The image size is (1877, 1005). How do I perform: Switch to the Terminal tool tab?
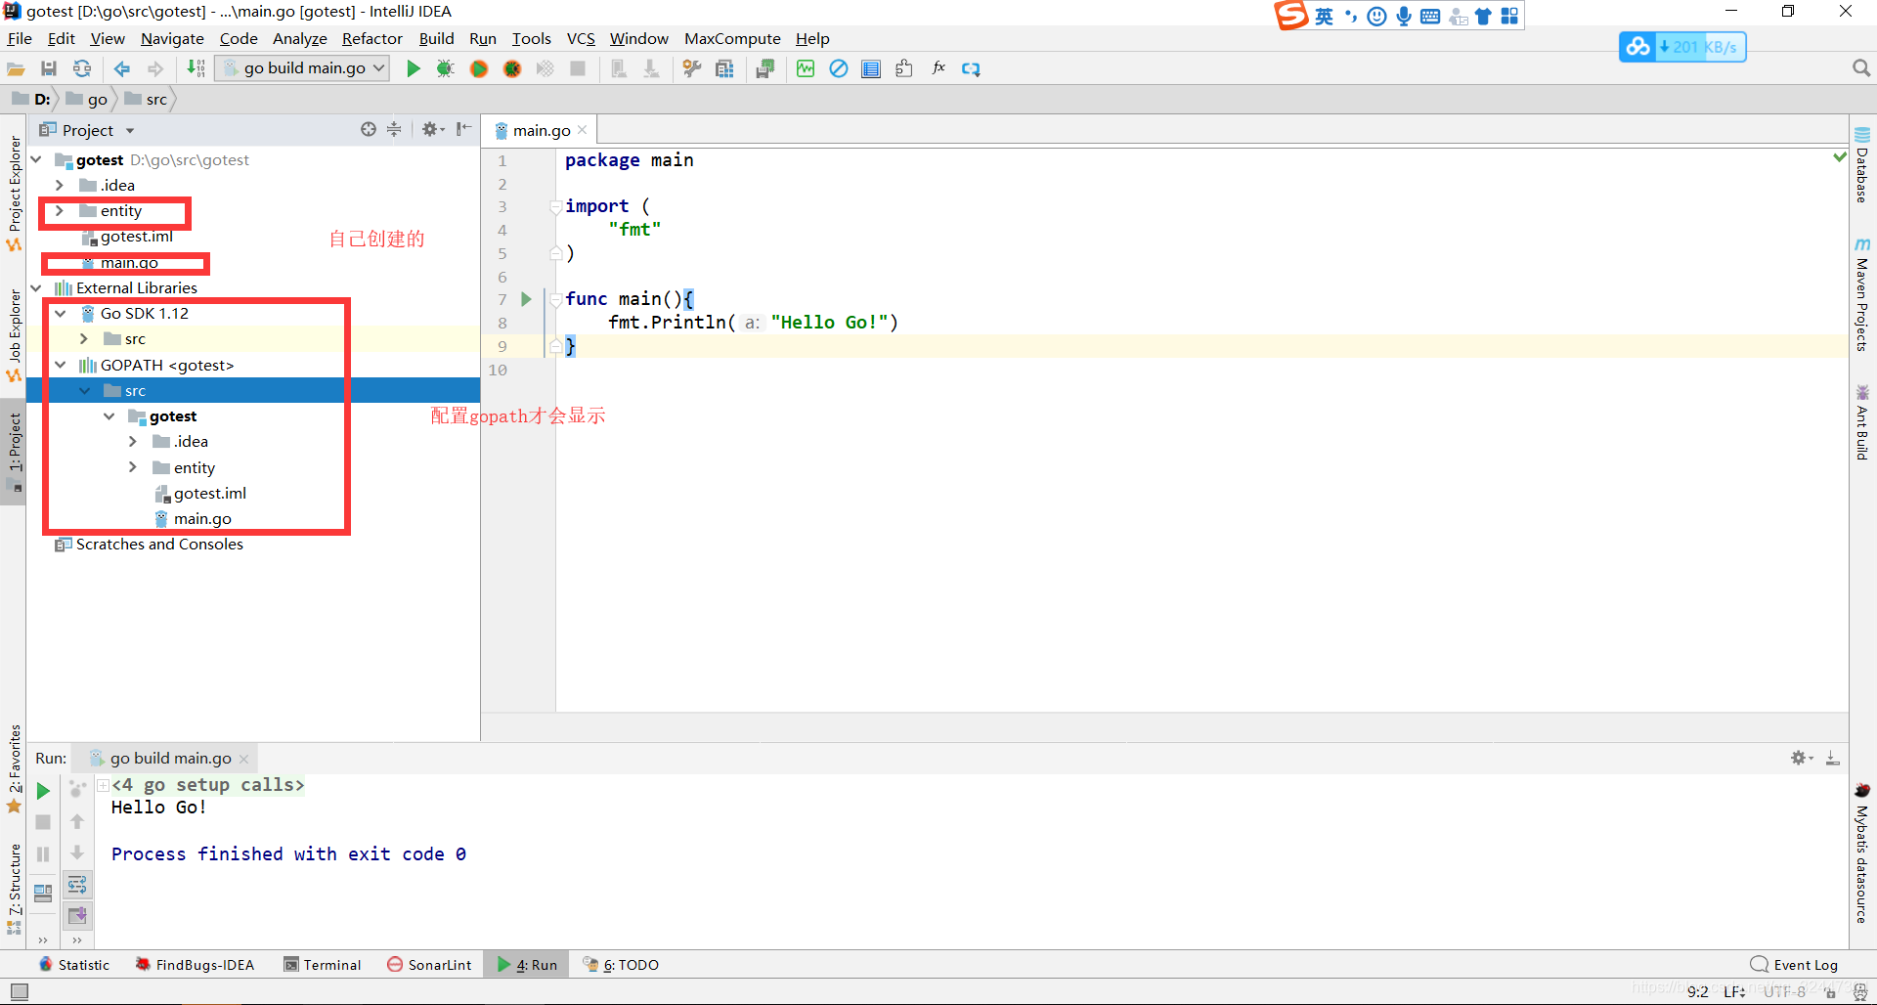click(x=323, y=965)
